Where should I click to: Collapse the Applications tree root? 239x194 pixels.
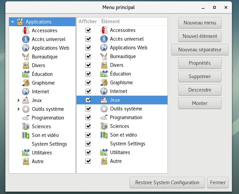click(x=12, y=22)
